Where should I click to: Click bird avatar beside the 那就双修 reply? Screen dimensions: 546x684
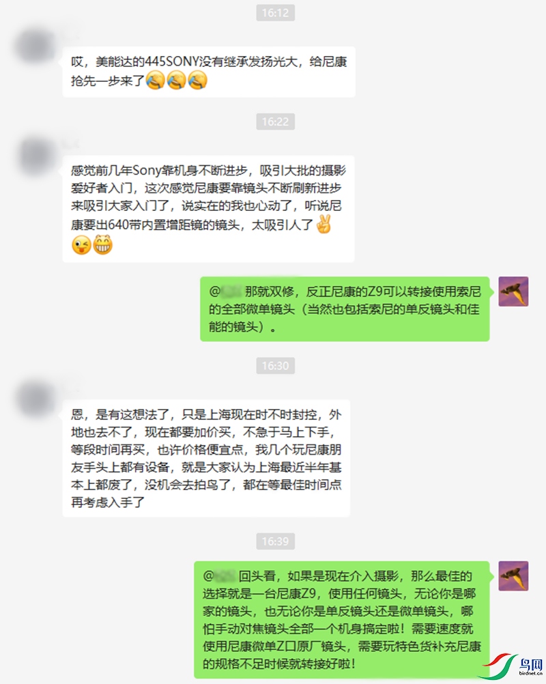point(513,291)
